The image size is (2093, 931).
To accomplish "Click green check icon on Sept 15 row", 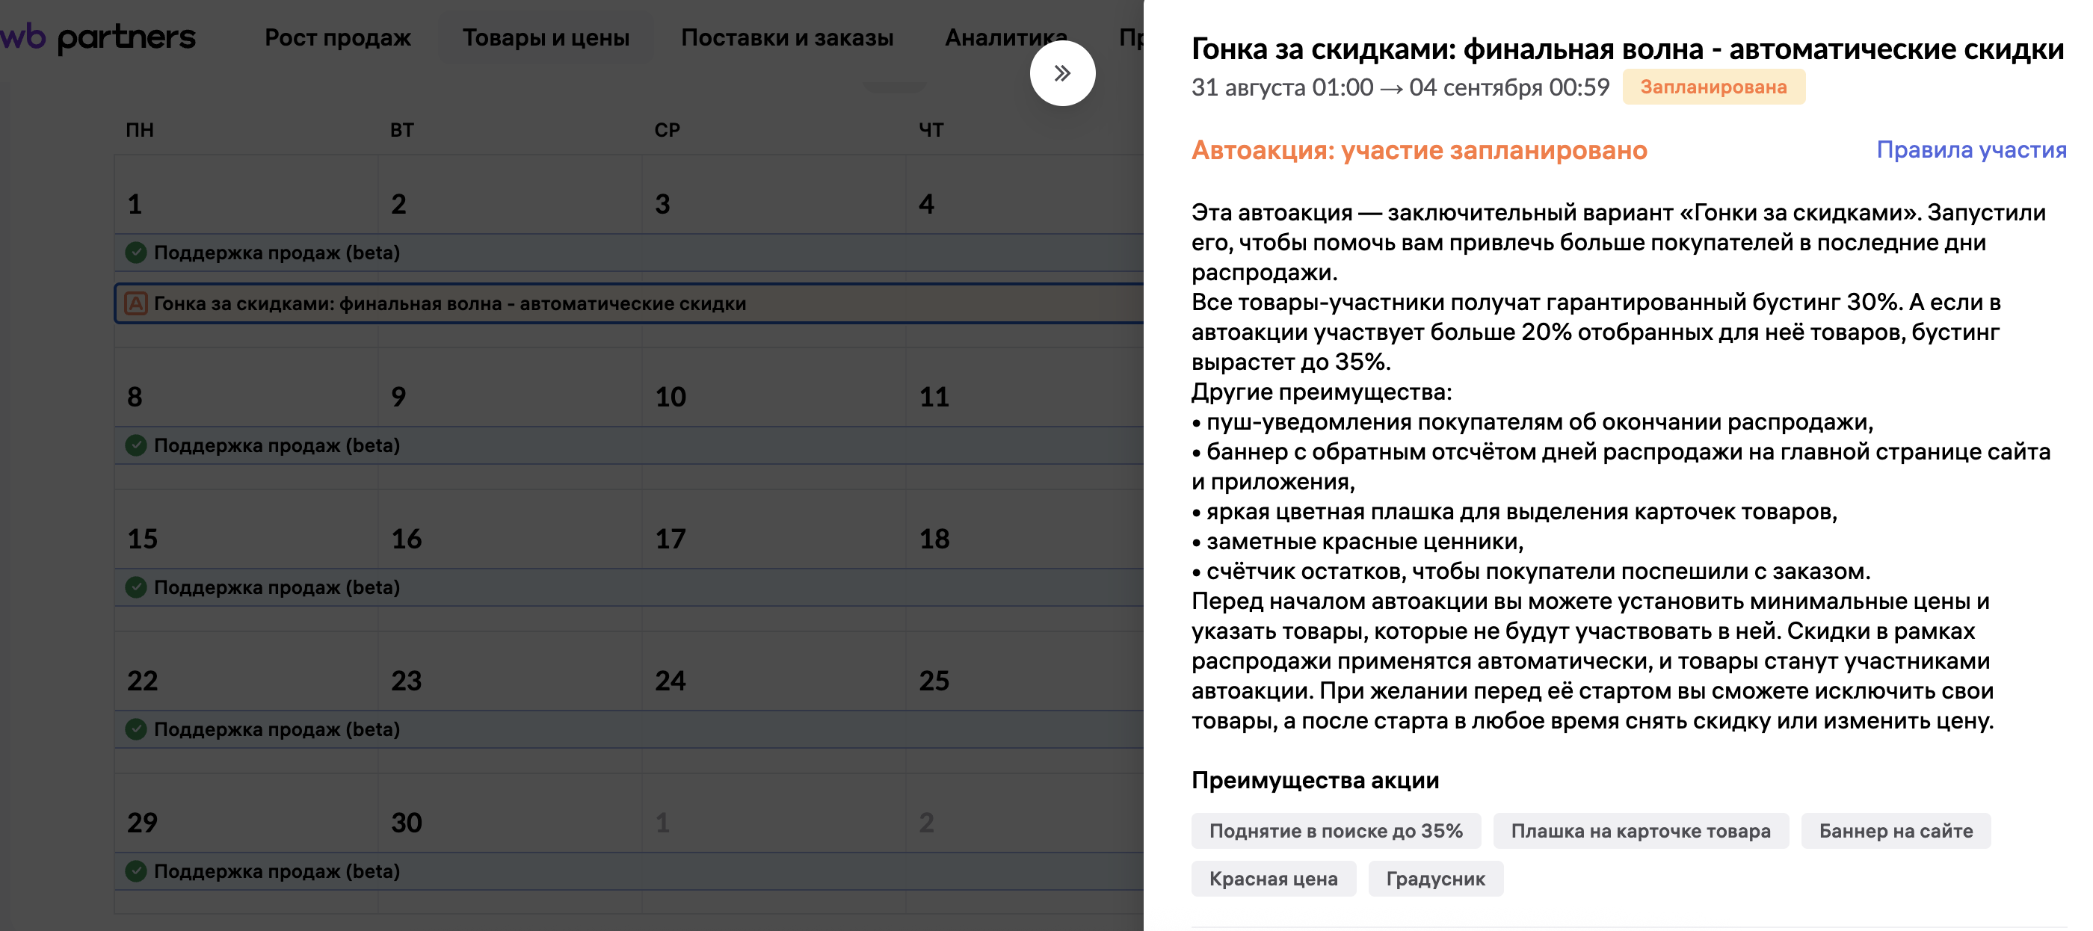I will click(x=136, y=587).
